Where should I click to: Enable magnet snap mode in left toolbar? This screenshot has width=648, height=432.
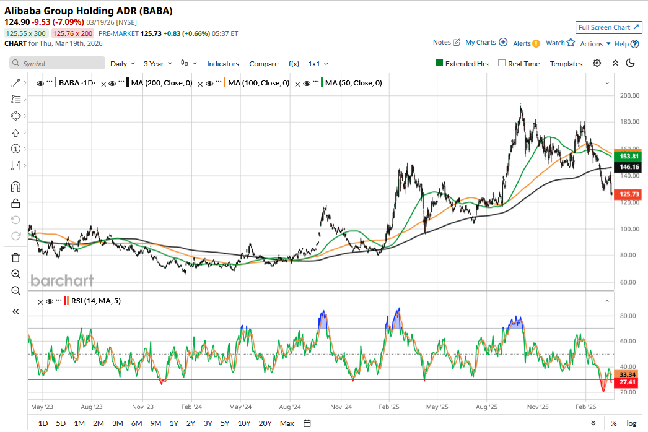click(x=16, y=187)
